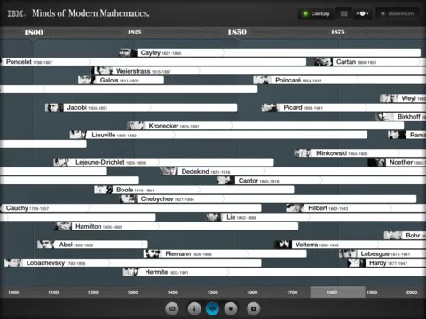Jump to year 1900 on bottom scale
The width and height of the screenshot is (426, 319).
(372, 292)
